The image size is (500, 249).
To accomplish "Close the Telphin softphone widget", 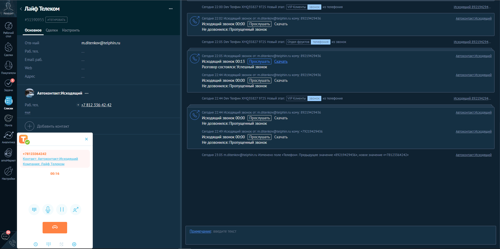I will point(86,139).
